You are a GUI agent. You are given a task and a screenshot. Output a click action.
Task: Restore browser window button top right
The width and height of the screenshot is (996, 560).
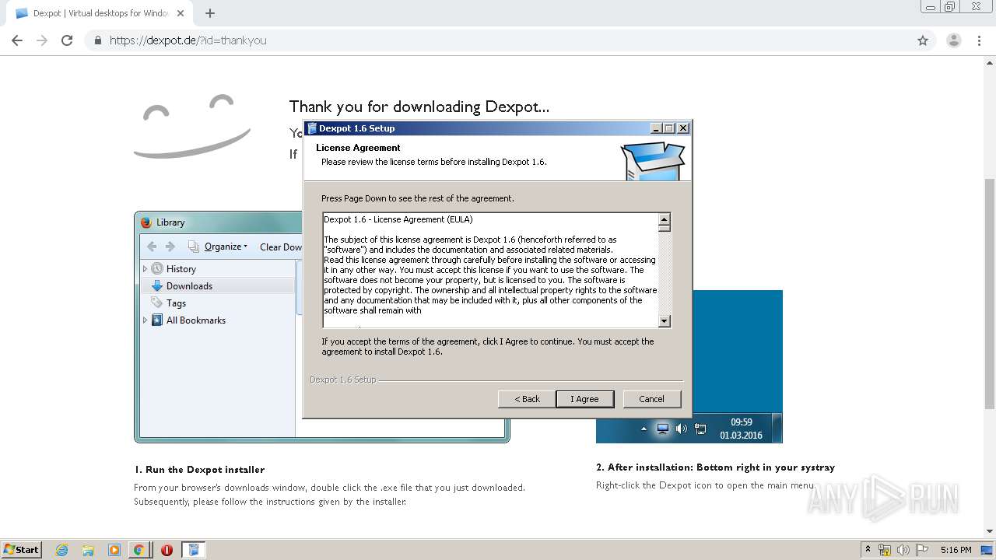(950, 6)
